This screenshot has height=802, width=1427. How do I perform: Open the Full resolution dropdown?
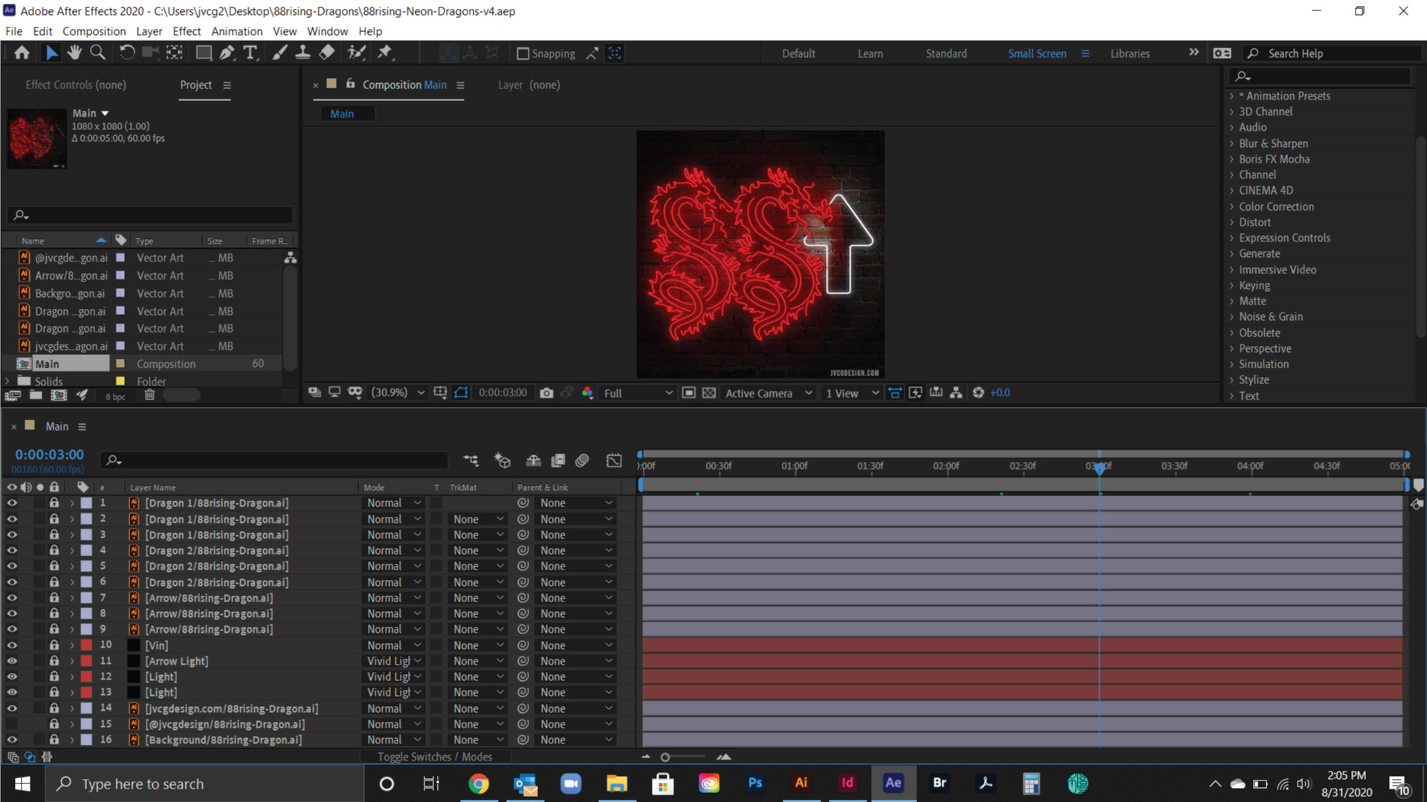pos(638,393)
